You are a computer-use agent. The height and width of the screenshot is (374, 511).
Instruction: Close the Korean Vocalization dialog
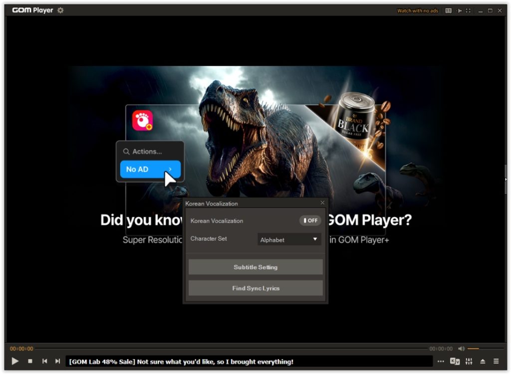pos(322,202)
